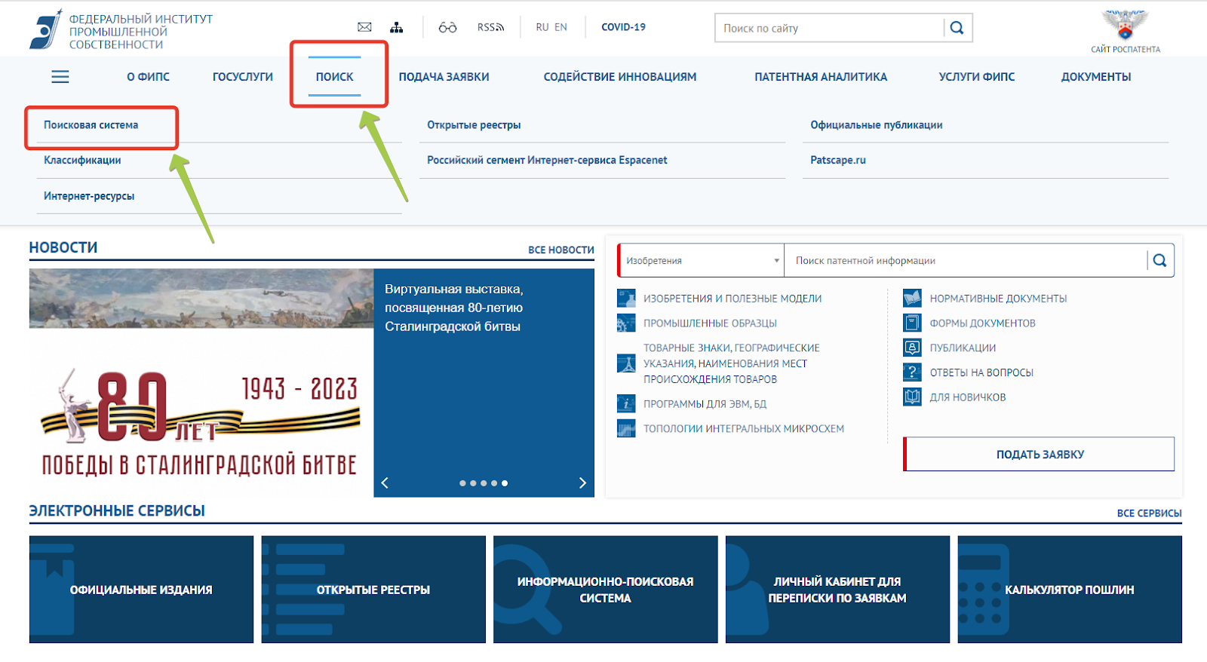
Task: Click the FIPS logo at top left
Action: pyautogui.click(x=121, y=31)
